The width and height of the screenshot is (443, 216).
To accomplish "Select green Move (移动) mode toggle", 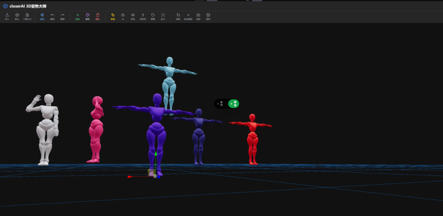I will click(x=233, y=104).
